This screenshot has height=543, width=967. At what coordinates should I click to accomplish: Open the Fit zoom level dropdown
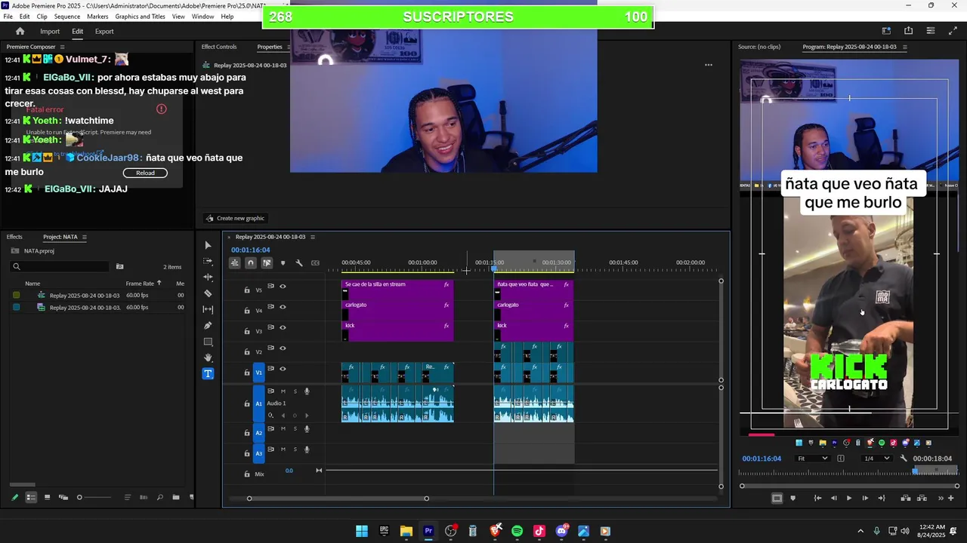pyautogui.click(x=813, y=459)
